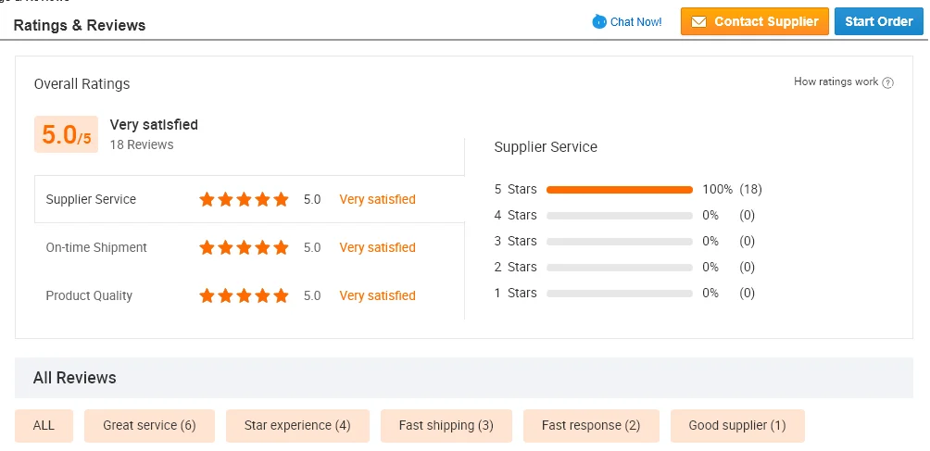
Task: Click envelope icon on Contact Supplier button
Action: point(698,21)
